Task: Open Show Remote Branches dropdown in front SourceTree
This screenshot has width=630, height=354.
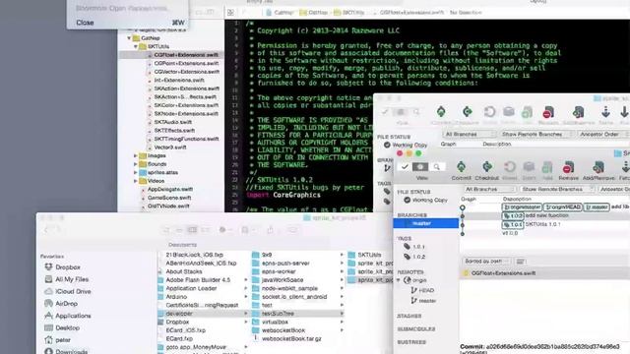Action: point(557,189)
